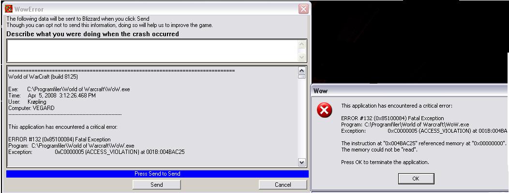This screenshot has width=509, height=193.
Task: Click the blue 'Press Send to Send' bar
Action: click(157, 174)
